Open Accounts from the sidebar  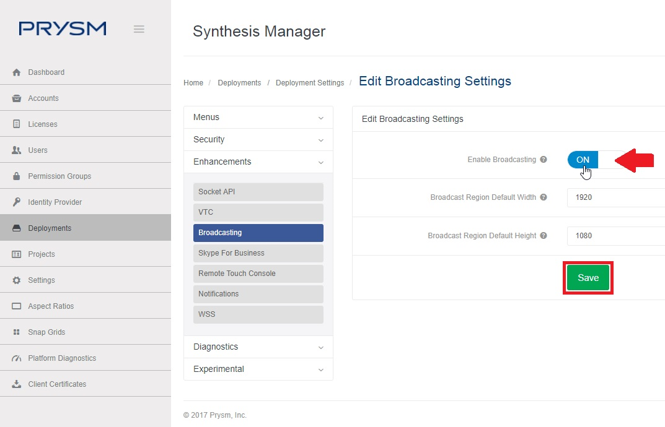[86, 98]
